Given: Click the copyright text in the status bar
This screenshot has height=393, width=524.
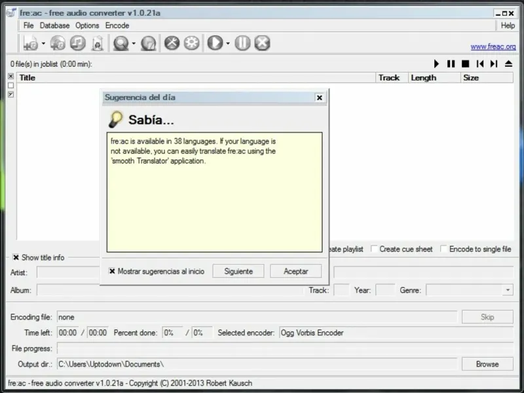Looking at the screenshot, I should tap(130, 383).
